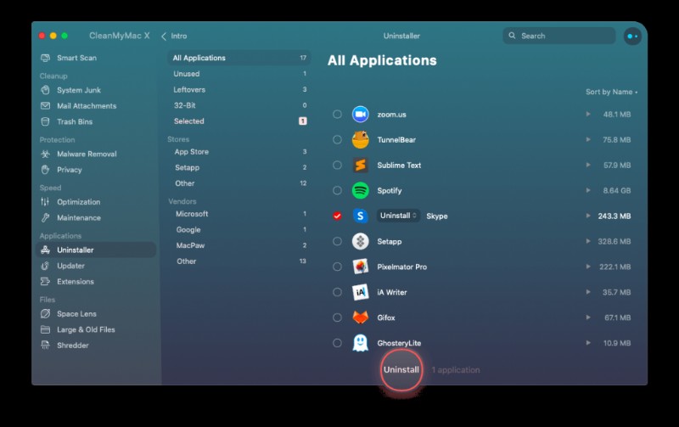Select the iA Writer checkbox
This screenshot has height=427, width=679.
(337, 292)
